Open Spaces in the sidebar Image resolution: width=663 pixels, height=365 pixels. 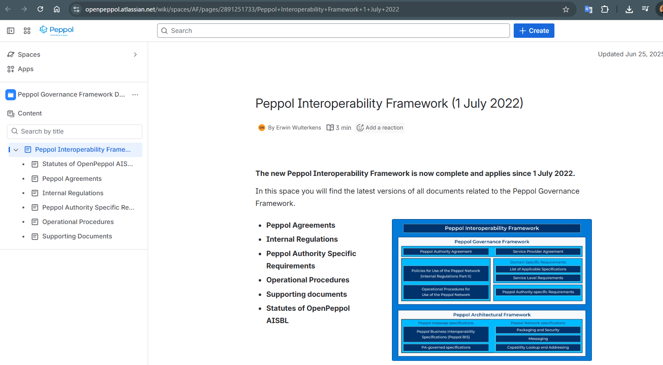tap(29, 55)
